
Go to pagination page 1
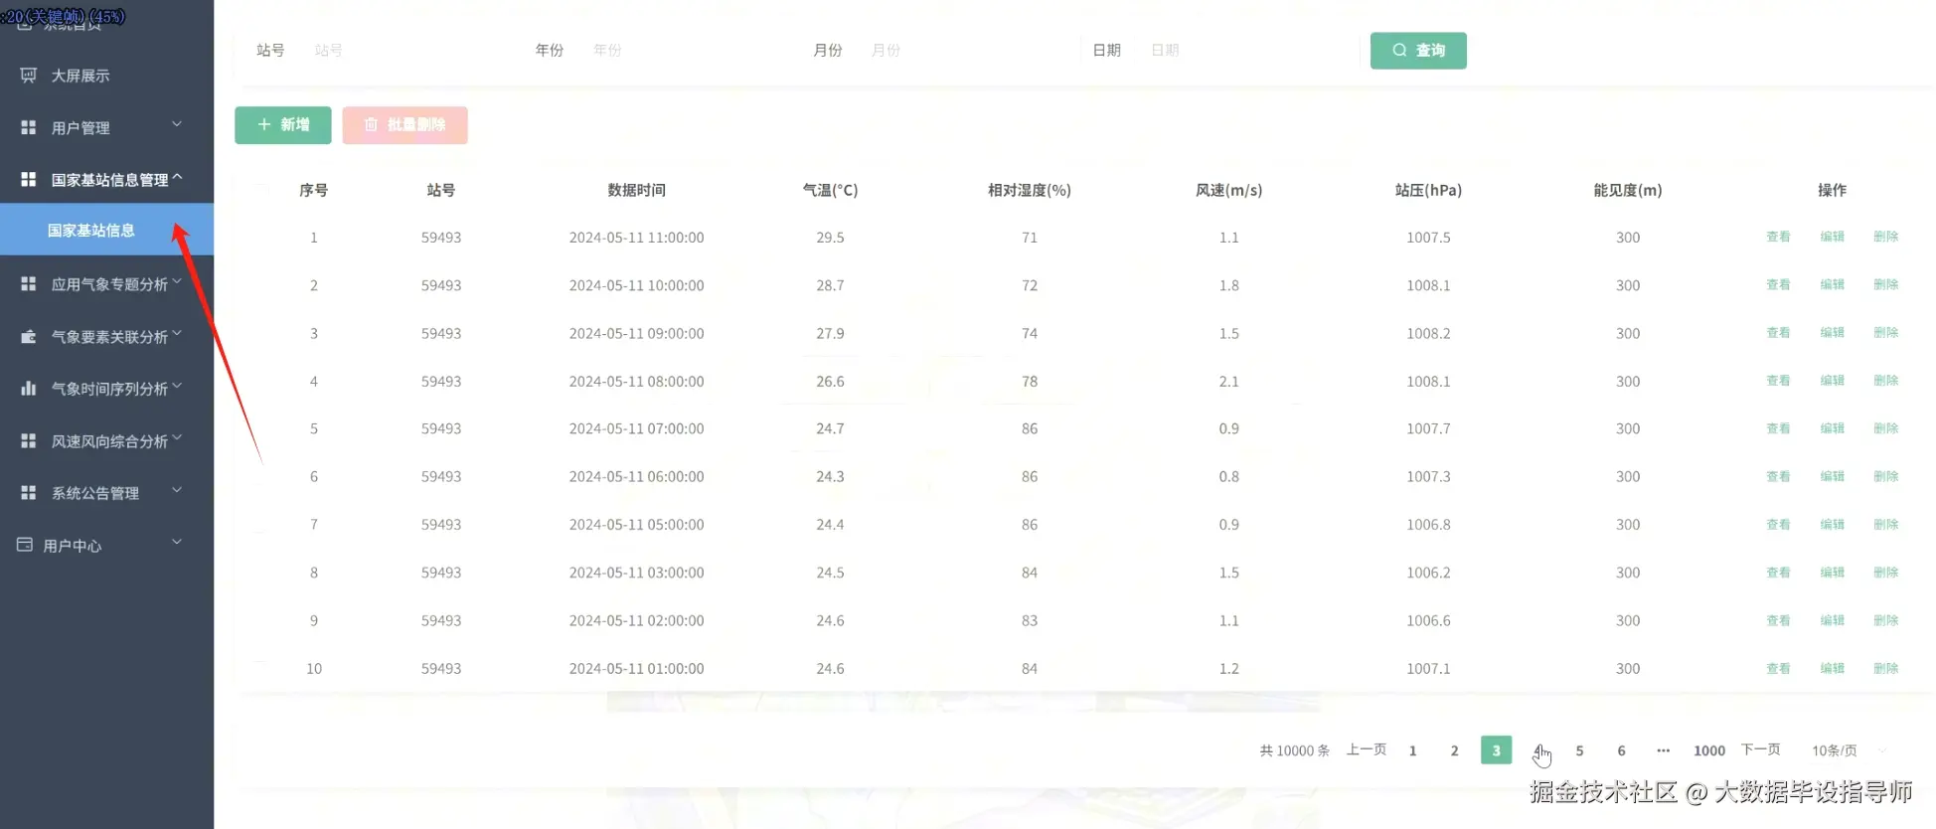pyautogui.click(x=1412, y=750)
